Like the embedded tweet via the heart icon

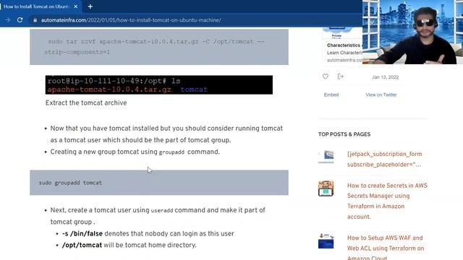(x=325, y=77)
